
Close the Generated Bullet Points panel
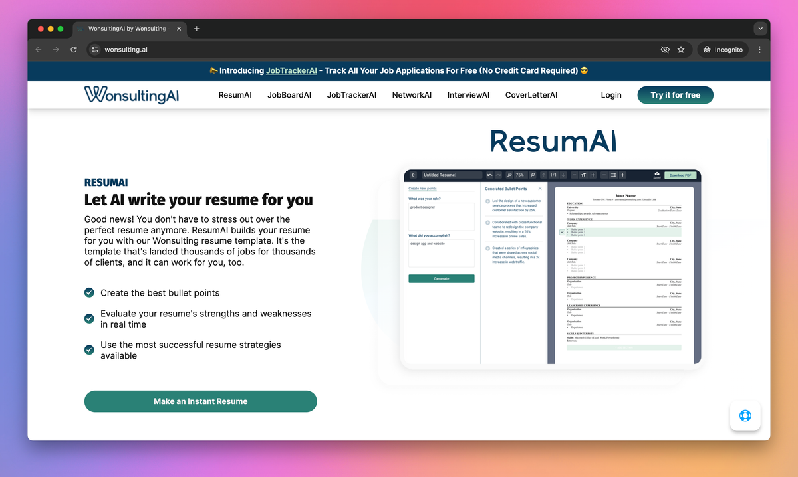point(540,189)
